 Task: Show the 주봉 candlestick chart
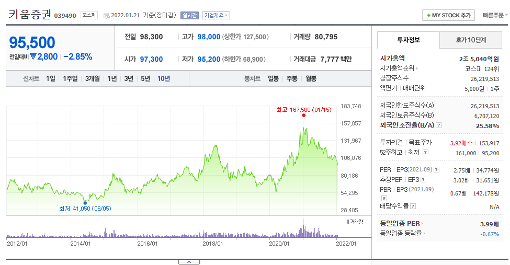pyautogui.click(x=292, y=78)
